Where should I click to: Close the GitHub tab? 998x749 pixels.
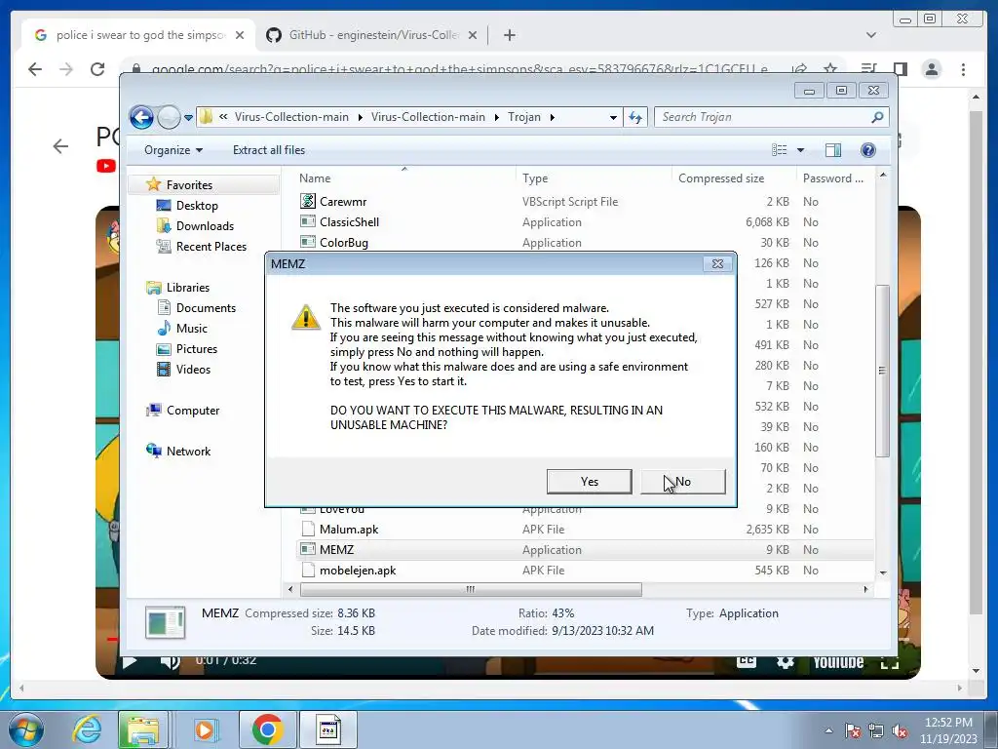[x=473, y=35]
